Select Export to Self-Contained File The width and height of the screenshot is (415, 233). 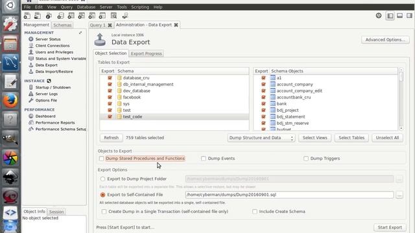coord(102,195)
